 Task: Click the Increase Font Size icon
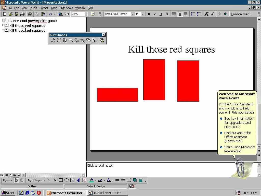coord(206,14)
